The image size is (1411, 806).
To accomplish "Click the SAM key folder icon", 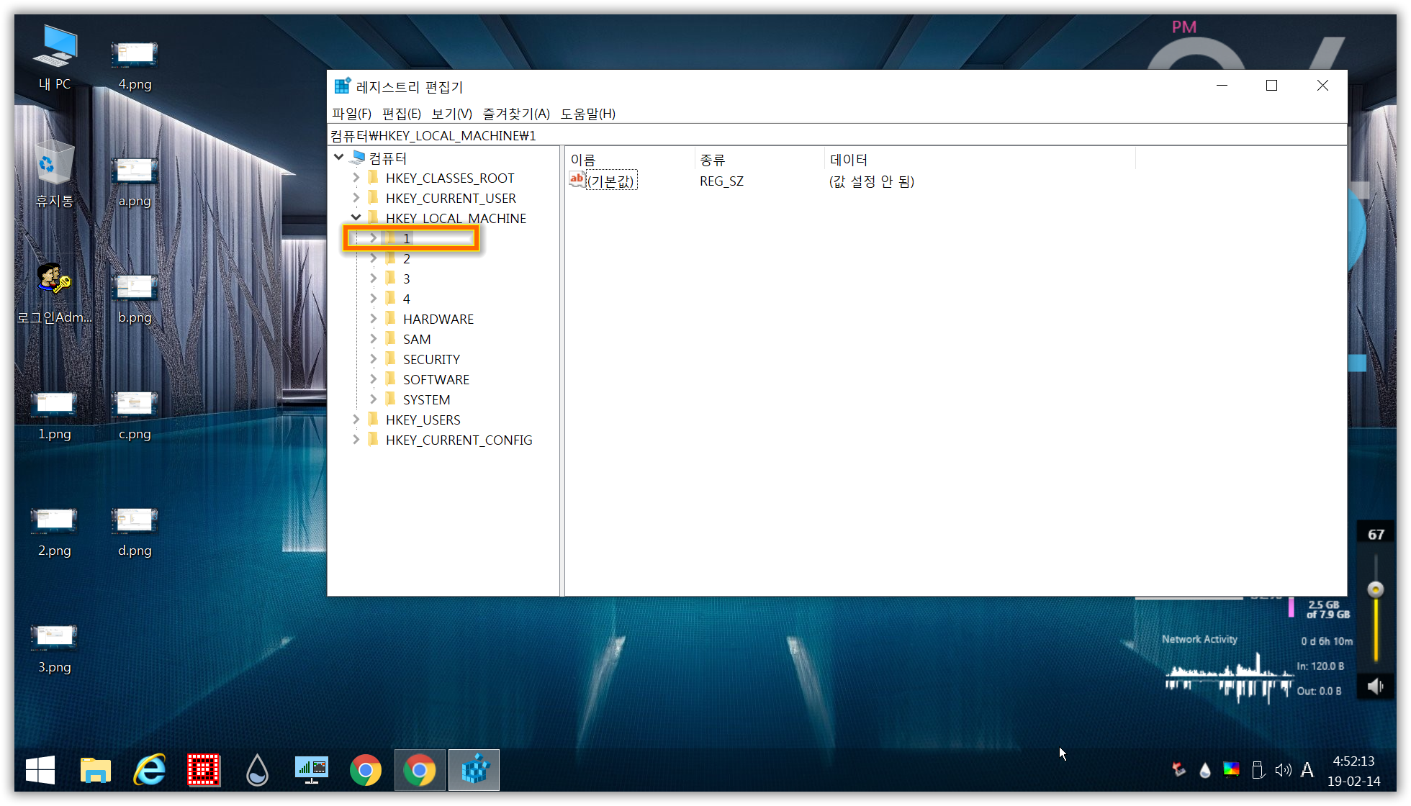I will (x=390, y=338).
